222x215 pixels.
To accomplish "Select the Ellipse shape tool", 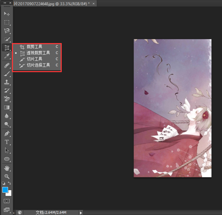I will point(7,159).
